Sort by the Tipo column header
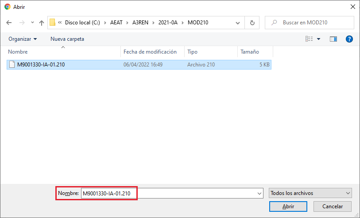The height and width of the screenshot is (218, 360). click(192, 52)
